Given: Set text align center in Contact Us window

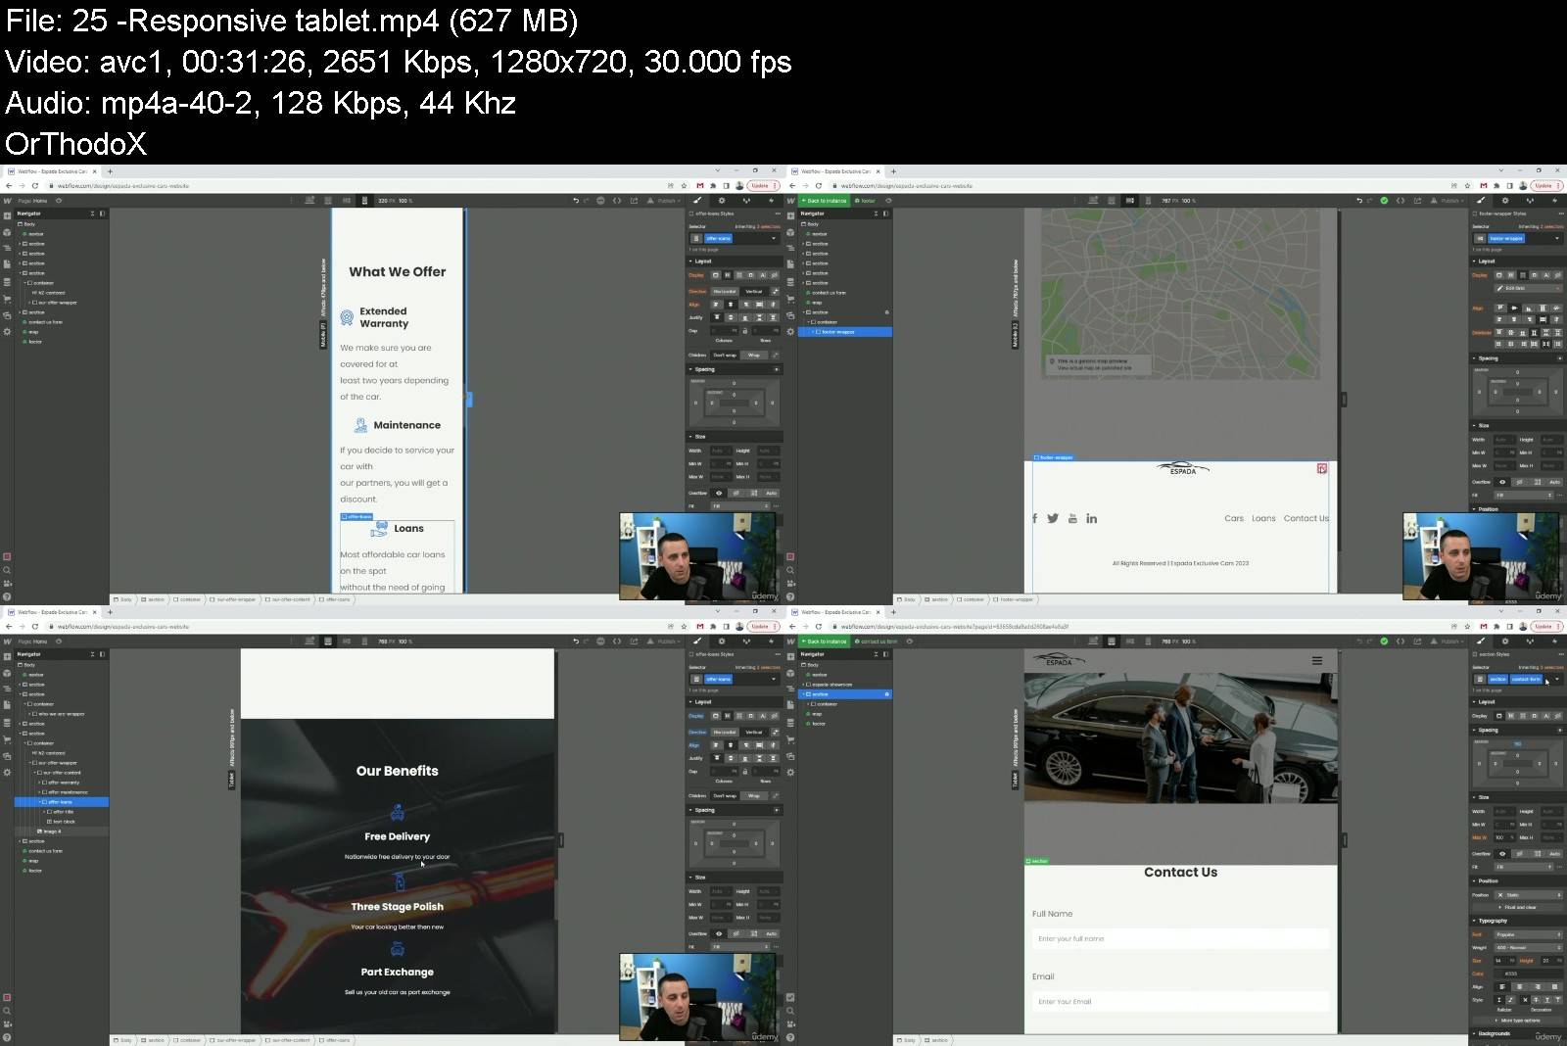Looking at the screenshot, I should (1519, 986).
